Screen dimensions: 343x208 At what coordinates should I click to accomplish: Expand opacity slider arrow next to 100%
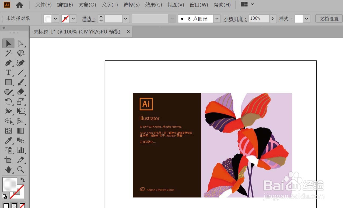tap(273, 19)
